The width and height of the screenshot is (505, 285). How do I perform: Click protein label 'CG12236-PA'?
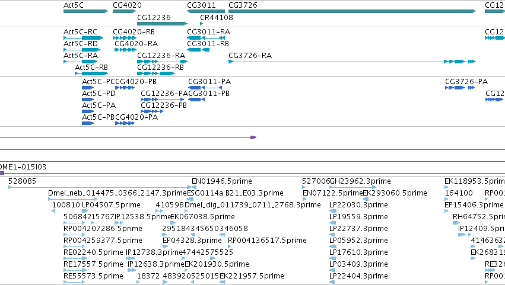[x=164, y=94]
